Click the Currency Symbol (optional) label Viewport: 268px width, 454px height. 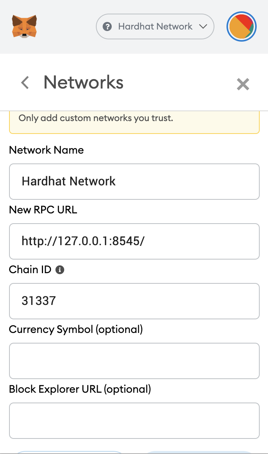[x=76, y=329]
